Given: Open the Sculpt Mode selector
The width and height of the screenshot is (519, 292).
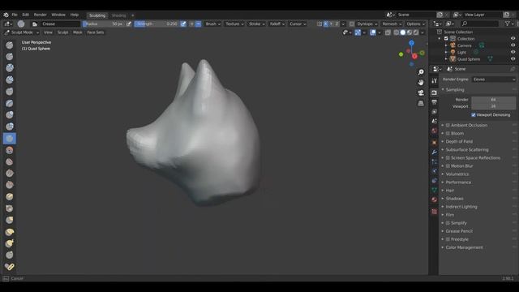Looking at the screenshot, I should pyautogui.click(x=22, y=32).
